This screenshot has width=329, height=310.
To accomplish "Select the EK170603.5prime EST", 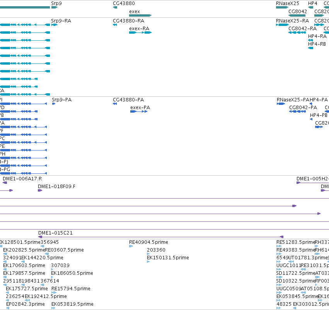I will click(5, 269).
